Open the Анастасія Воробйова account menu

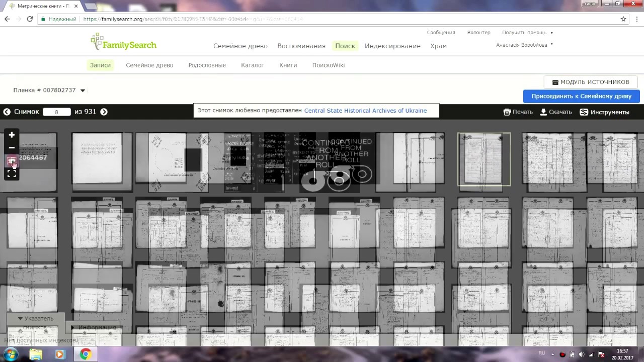tap(524, 45)
